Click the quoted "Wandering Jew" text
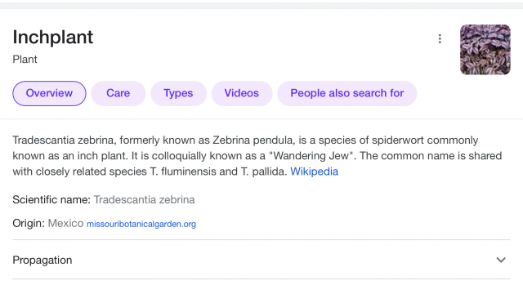 tap(312, 156)
